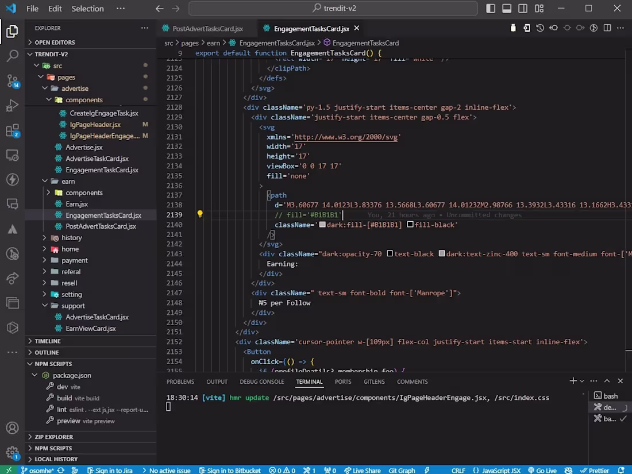Toggle the bottom panel visibility
This screenshot has height=474, width=632.
507,9
